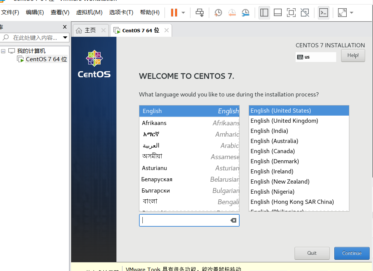Viewport: 373px width, 271px height.
Task: Select CentOS 7 64 位 in the library tree
Action: point(46,59)
